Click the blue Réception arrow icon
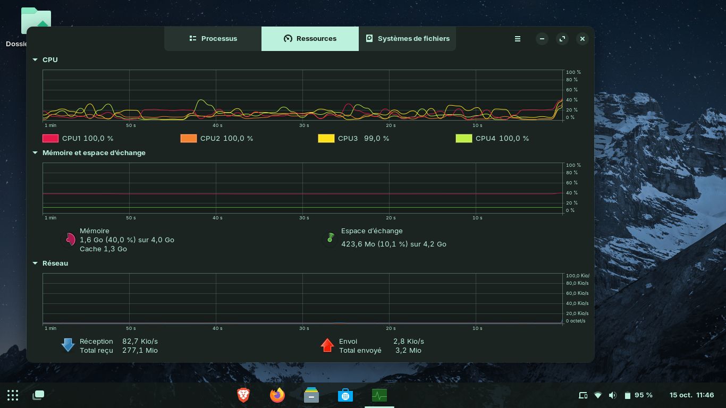The width and height of the screenshot is (726, 408). click(68, 345)
